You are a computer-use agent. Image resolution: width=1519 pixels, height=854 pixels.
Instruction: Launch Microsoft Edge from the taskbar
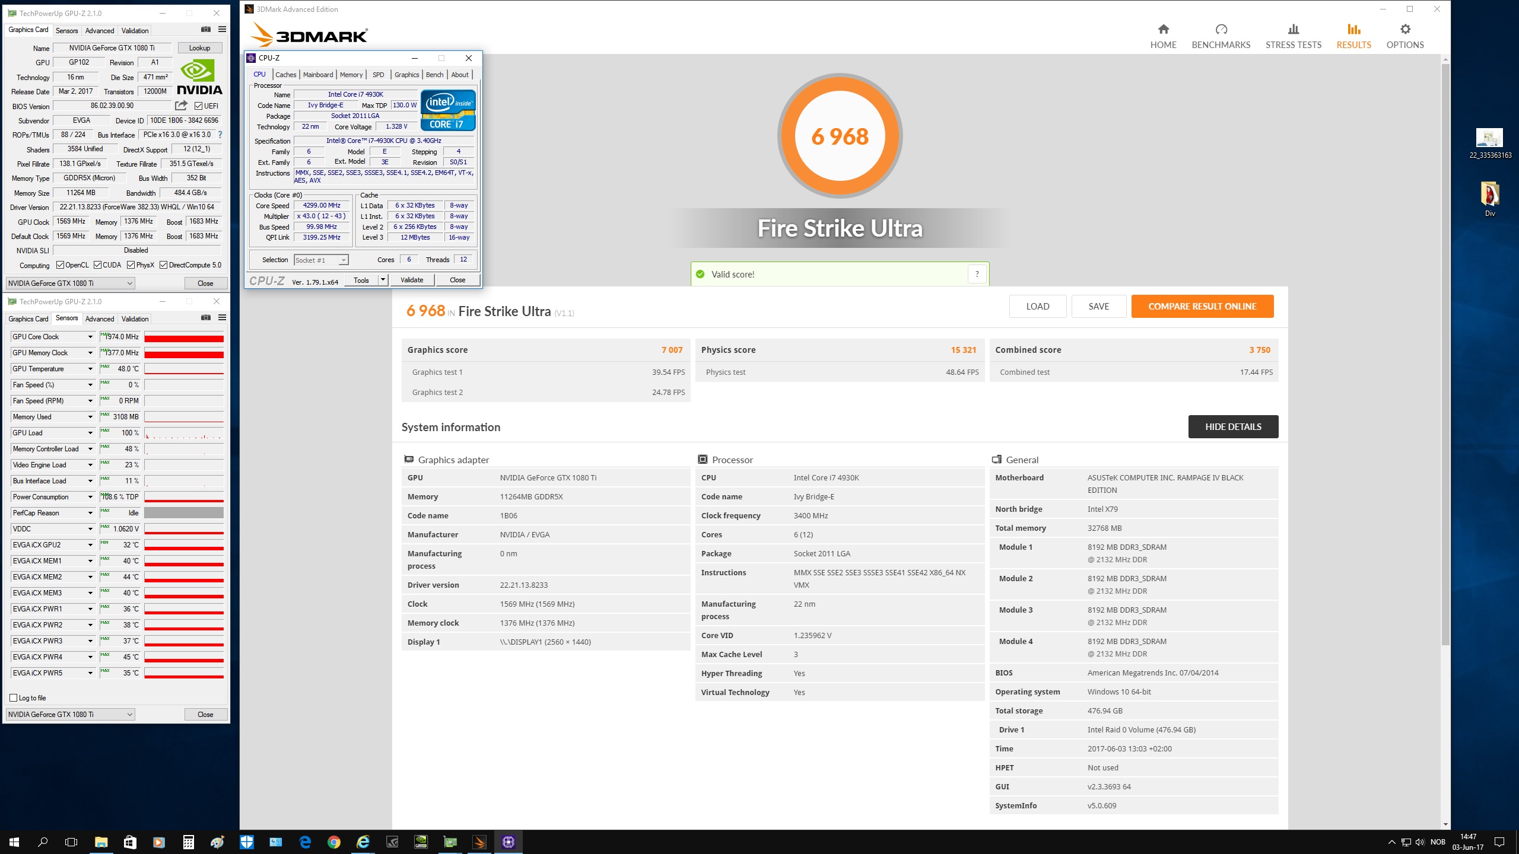click(305, 842)
